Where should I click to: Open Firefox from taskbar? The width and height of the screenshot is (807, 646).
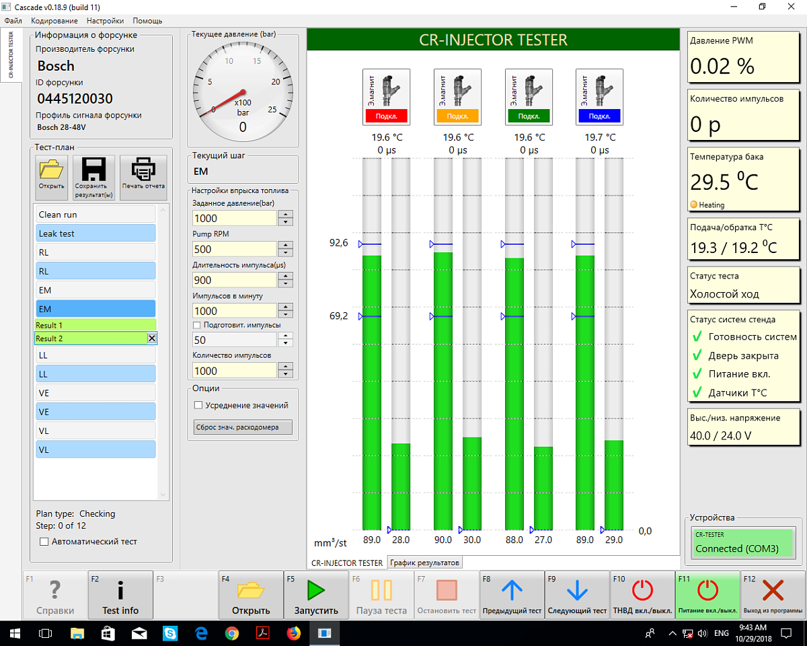293,633
